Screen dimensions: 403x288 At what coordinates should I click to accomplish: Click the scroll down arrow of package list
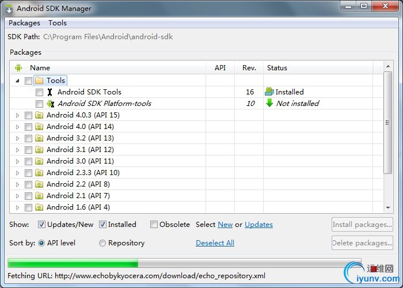[x=388, y=207]
